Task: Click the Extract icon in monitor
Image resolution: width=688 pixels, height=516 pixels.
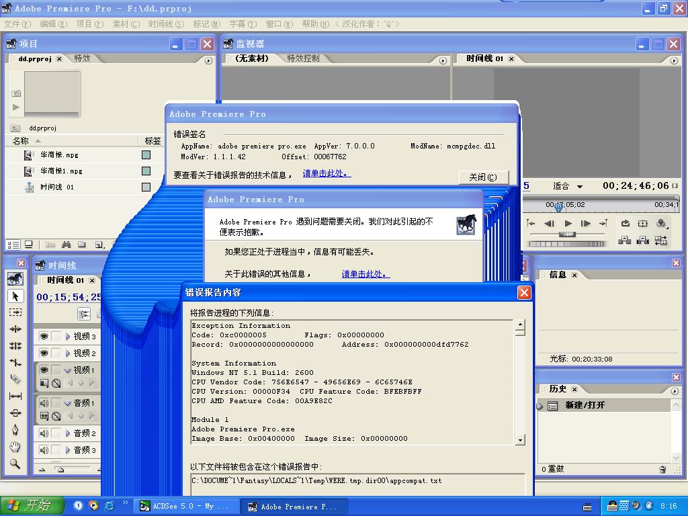Action: pos(643,240)
